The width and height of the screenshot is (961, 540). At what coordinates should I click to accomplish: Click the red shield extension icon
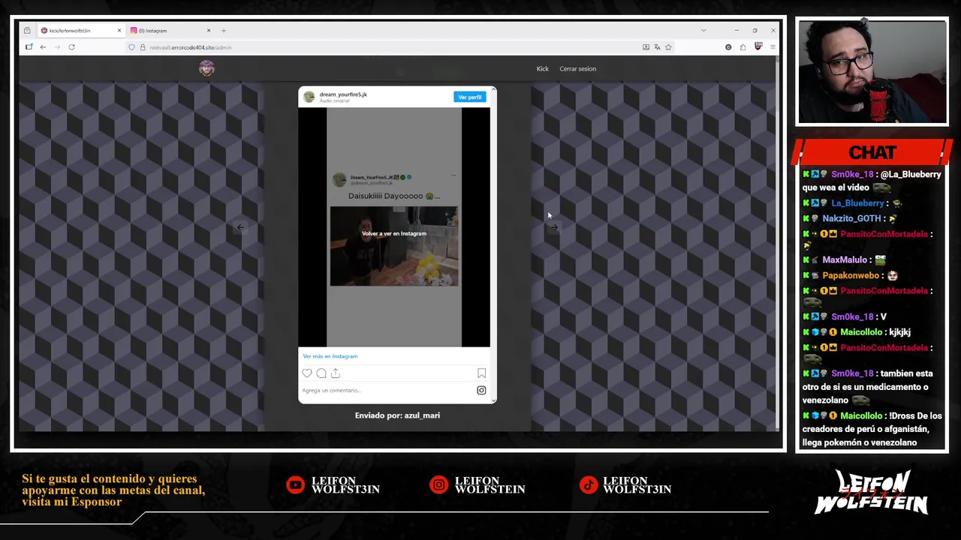pos(758,47)
